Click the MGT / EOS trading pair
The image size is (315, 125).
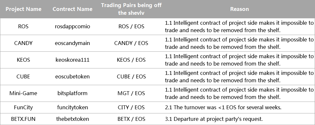coord(131,93)
